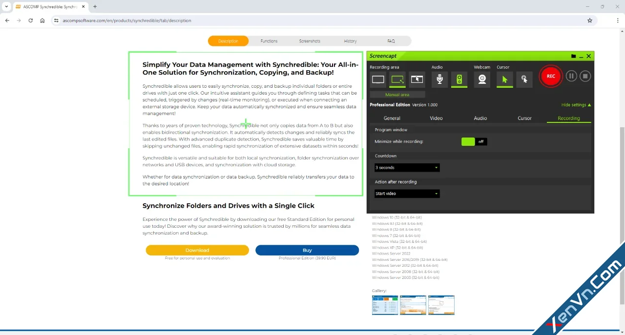Image resolution: width=625 pixels, height=335 pixels.
Task: Open the FAQ page tab
Action: [391, 41]
